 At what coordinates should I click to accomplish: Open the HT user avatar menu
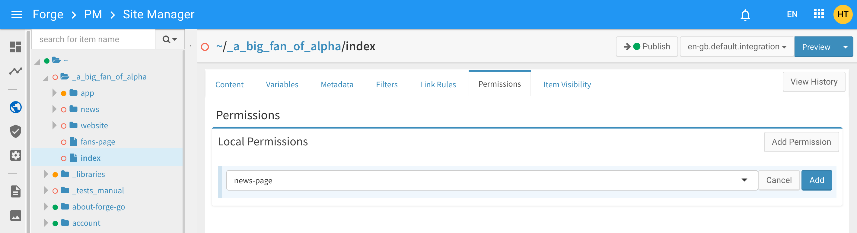[x=842, y=14]
